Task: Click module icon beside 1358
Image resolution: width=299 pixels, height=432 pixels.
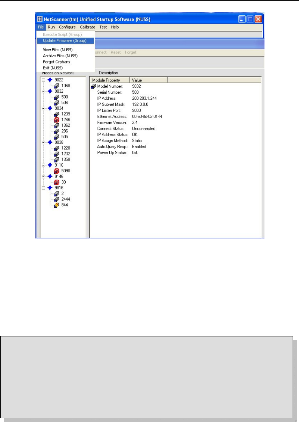Action: 57,160
